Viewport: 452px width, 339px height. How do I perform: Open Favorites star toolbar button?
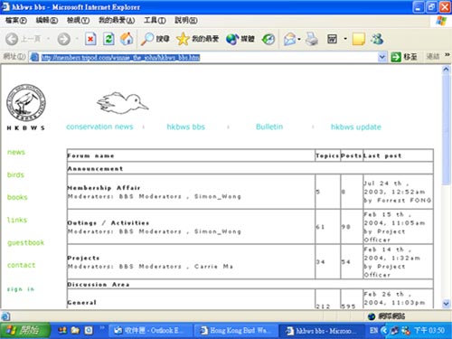197,39
